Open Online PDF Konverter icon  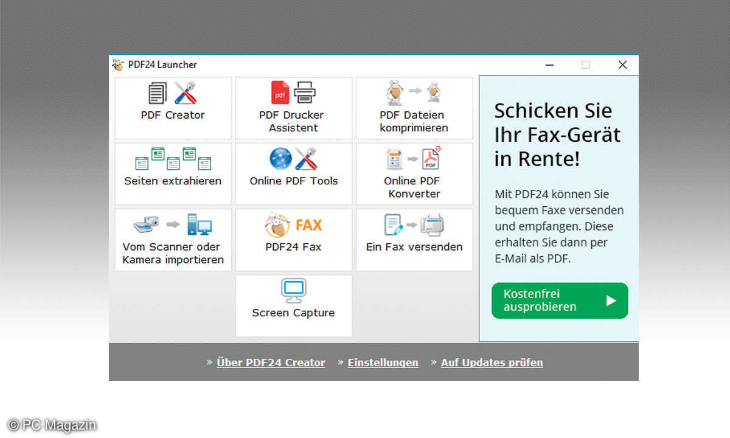[414, 158]
